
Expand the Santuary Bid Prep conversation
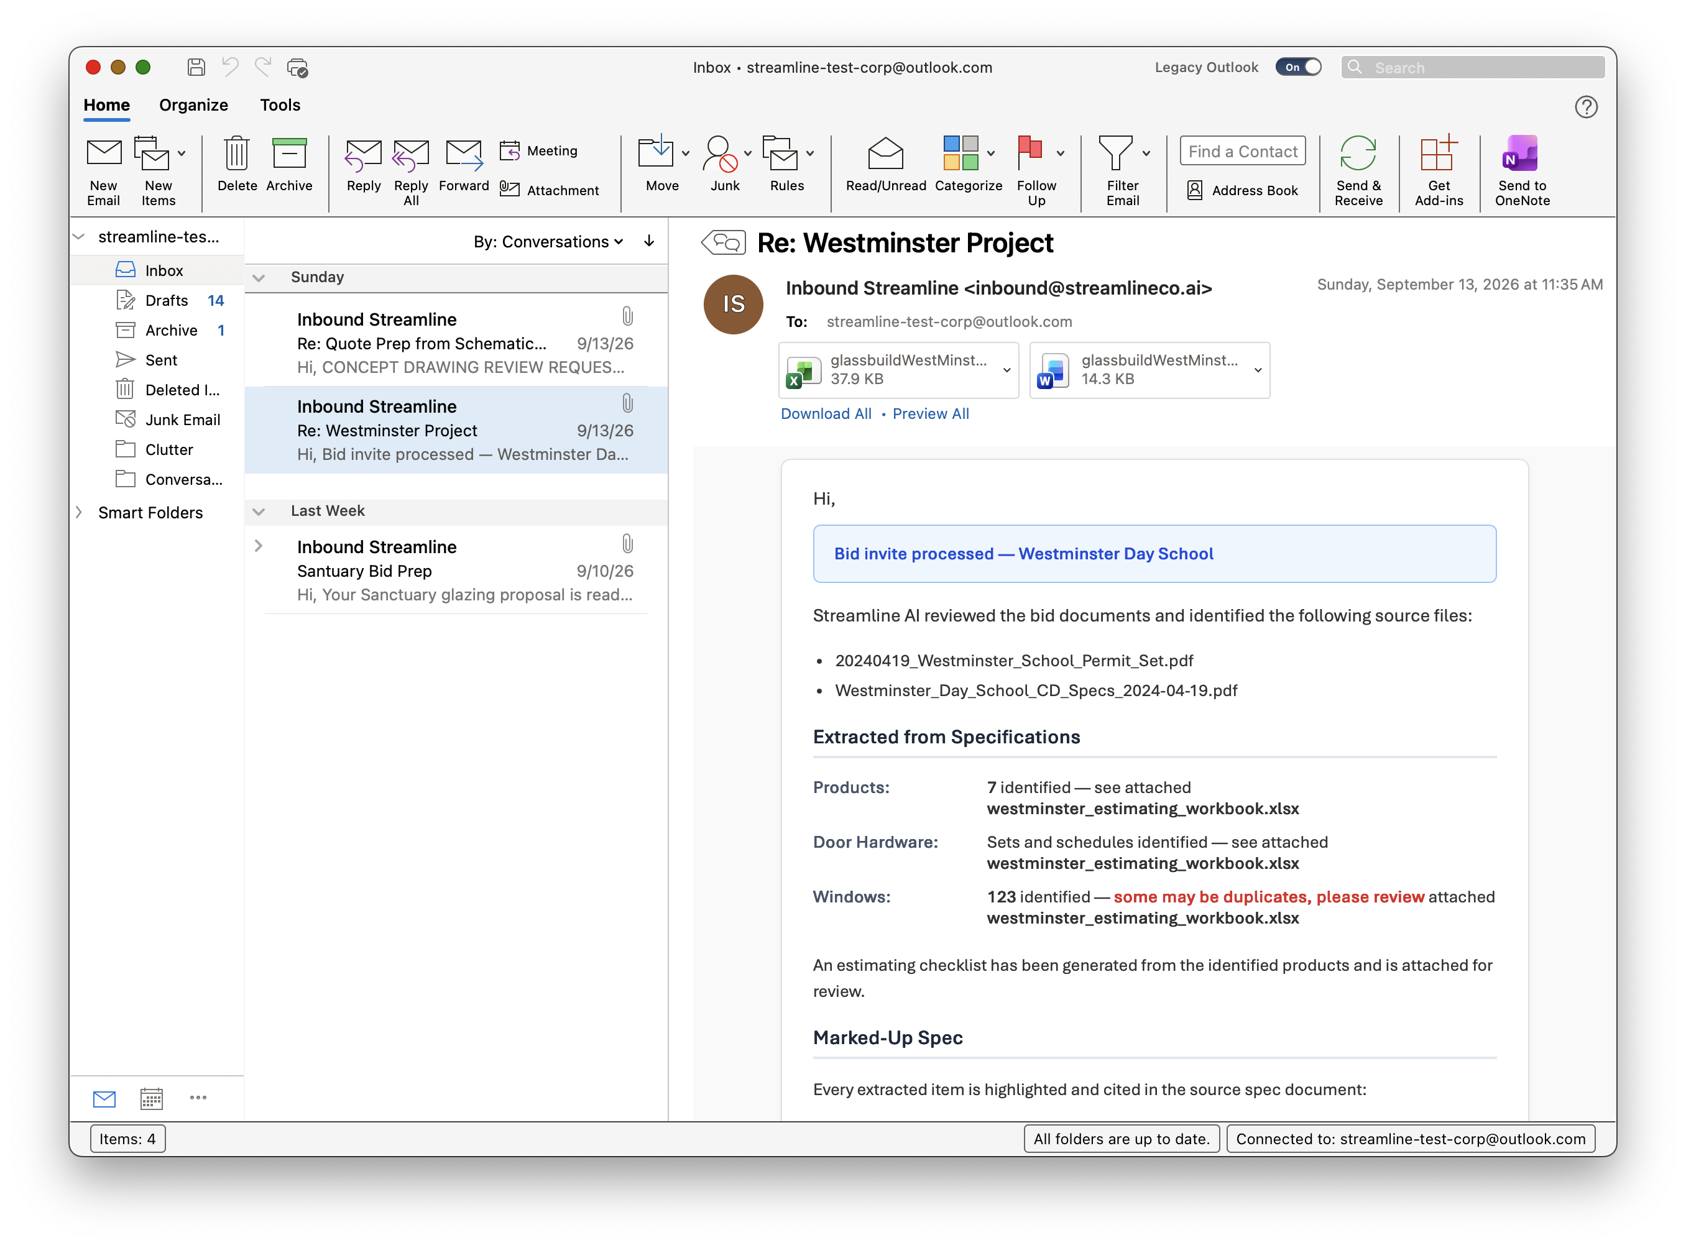pos(259,546)
